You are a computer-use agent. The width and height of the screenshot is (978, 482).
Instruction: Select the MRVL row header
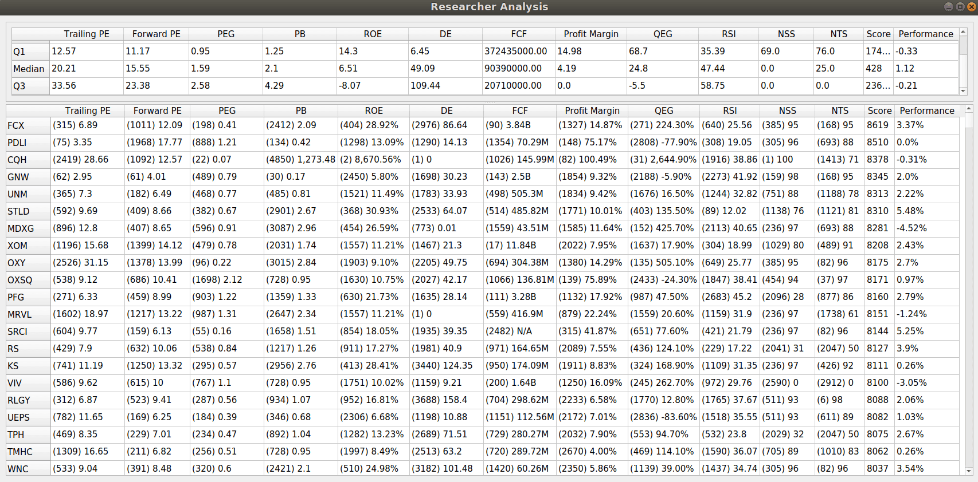pyautogui.click(x=28, y=314)
